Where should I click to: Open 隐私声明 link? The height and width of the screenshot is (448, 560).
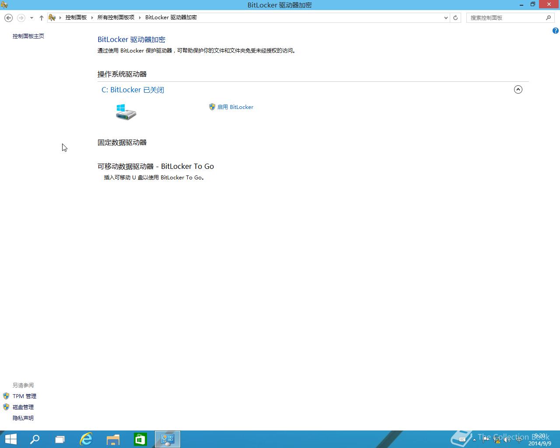(23, 418)
